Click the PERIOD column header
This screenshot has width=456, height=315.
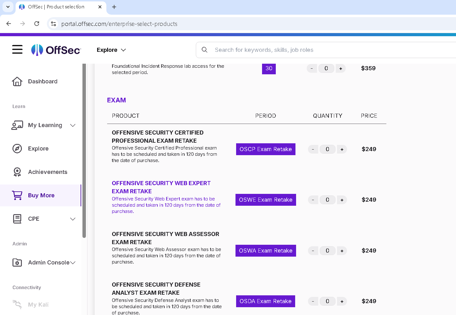click(x=266, y=116)
